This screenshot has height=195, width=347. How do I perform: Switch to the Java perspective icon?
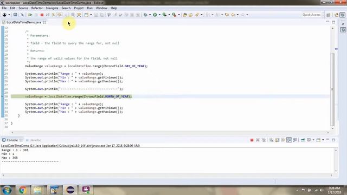[336, 15]
